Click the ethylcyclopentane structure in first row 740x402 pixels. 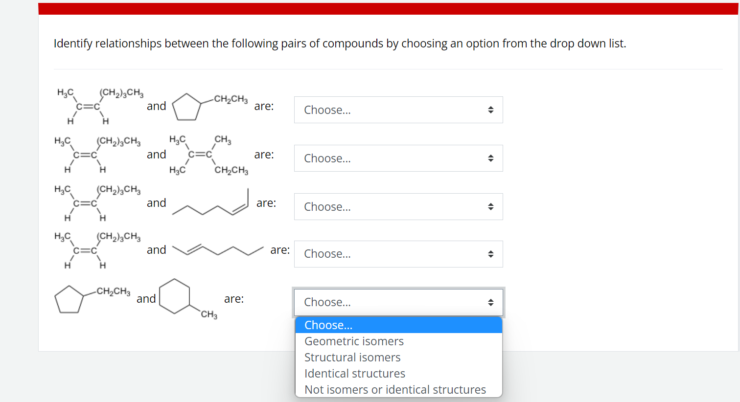(x=209, y=106)
